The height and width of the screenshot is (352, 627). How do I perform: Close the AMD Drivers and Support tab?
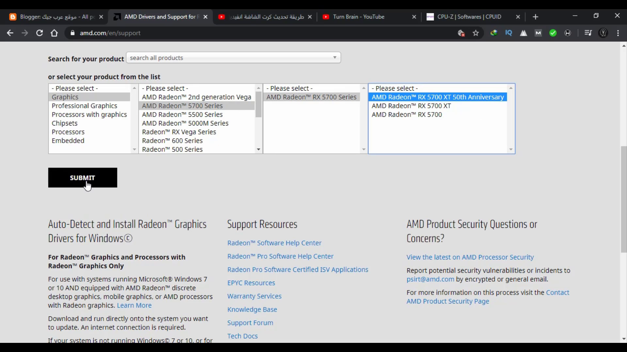[205, 17]
